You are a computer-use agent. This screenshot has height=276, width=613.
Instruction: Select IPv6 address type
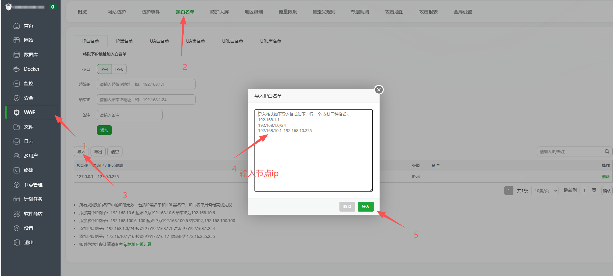point(119,69)
